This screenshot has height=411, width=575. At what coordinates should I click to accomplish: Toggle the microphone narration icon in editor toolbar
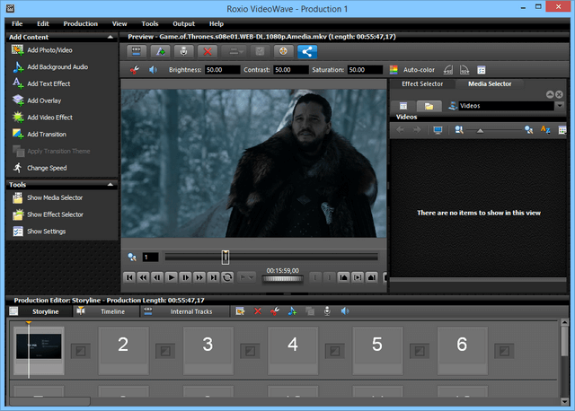[x=326, y=311]
